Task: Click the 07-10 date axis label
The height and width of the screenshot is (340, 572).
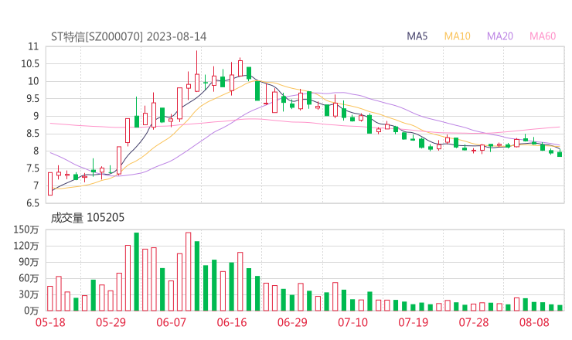Action: point(352,322)
